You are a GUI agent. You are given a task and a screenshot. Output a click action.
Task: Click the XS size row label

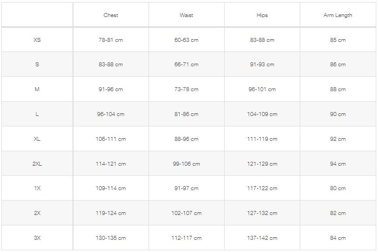tap(37, 40)
